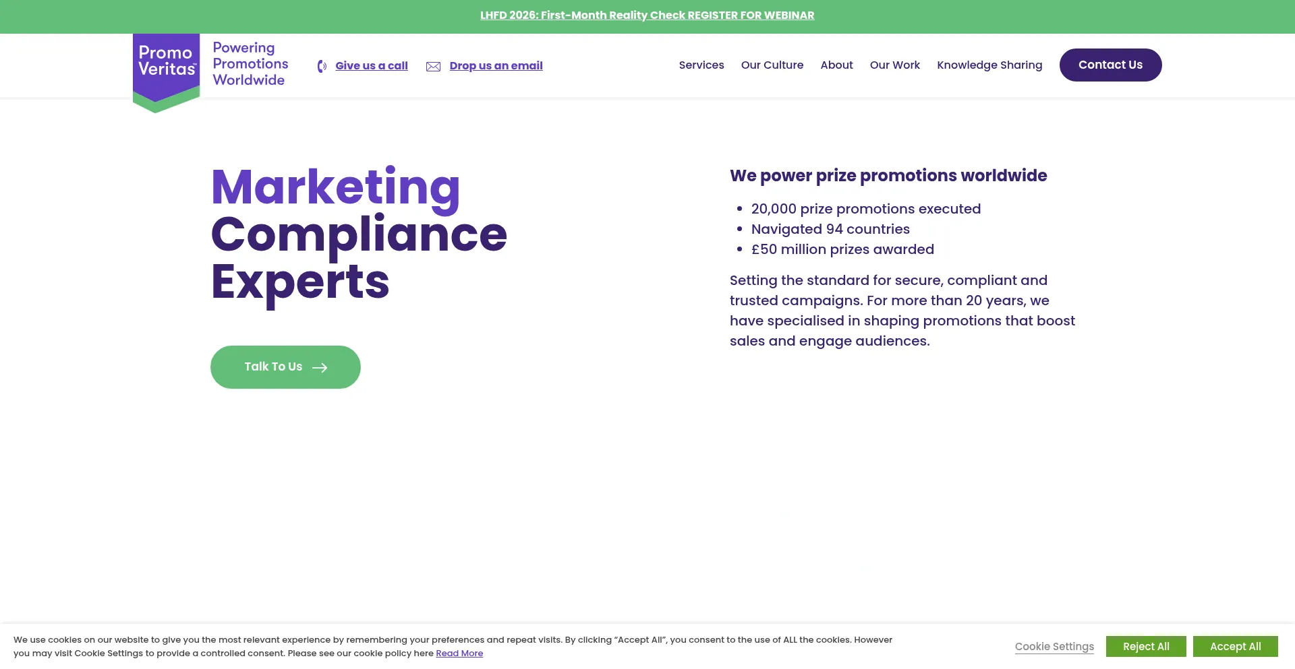Open Our Work section
Viewport: 1295px width, 669px height.
tap(894, 65)
